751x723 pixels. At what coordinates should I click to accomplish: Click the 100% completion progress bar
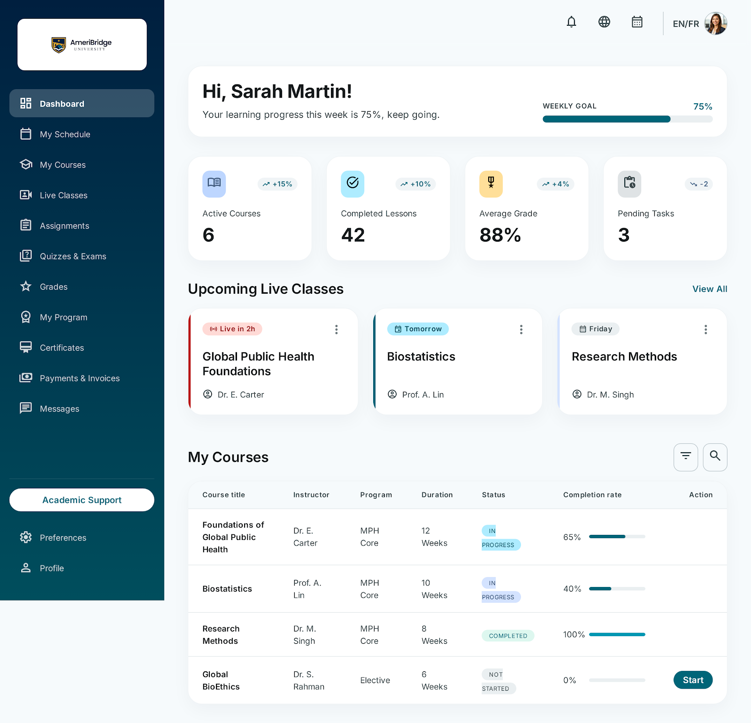click(x=617, y=634)
